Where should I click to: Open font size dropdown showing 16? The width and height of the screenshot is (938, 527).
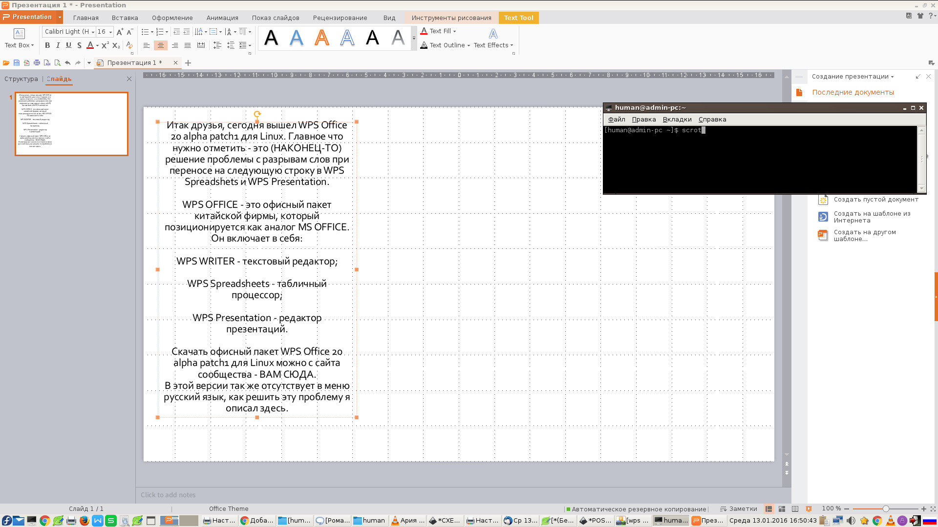click(110, 32)
